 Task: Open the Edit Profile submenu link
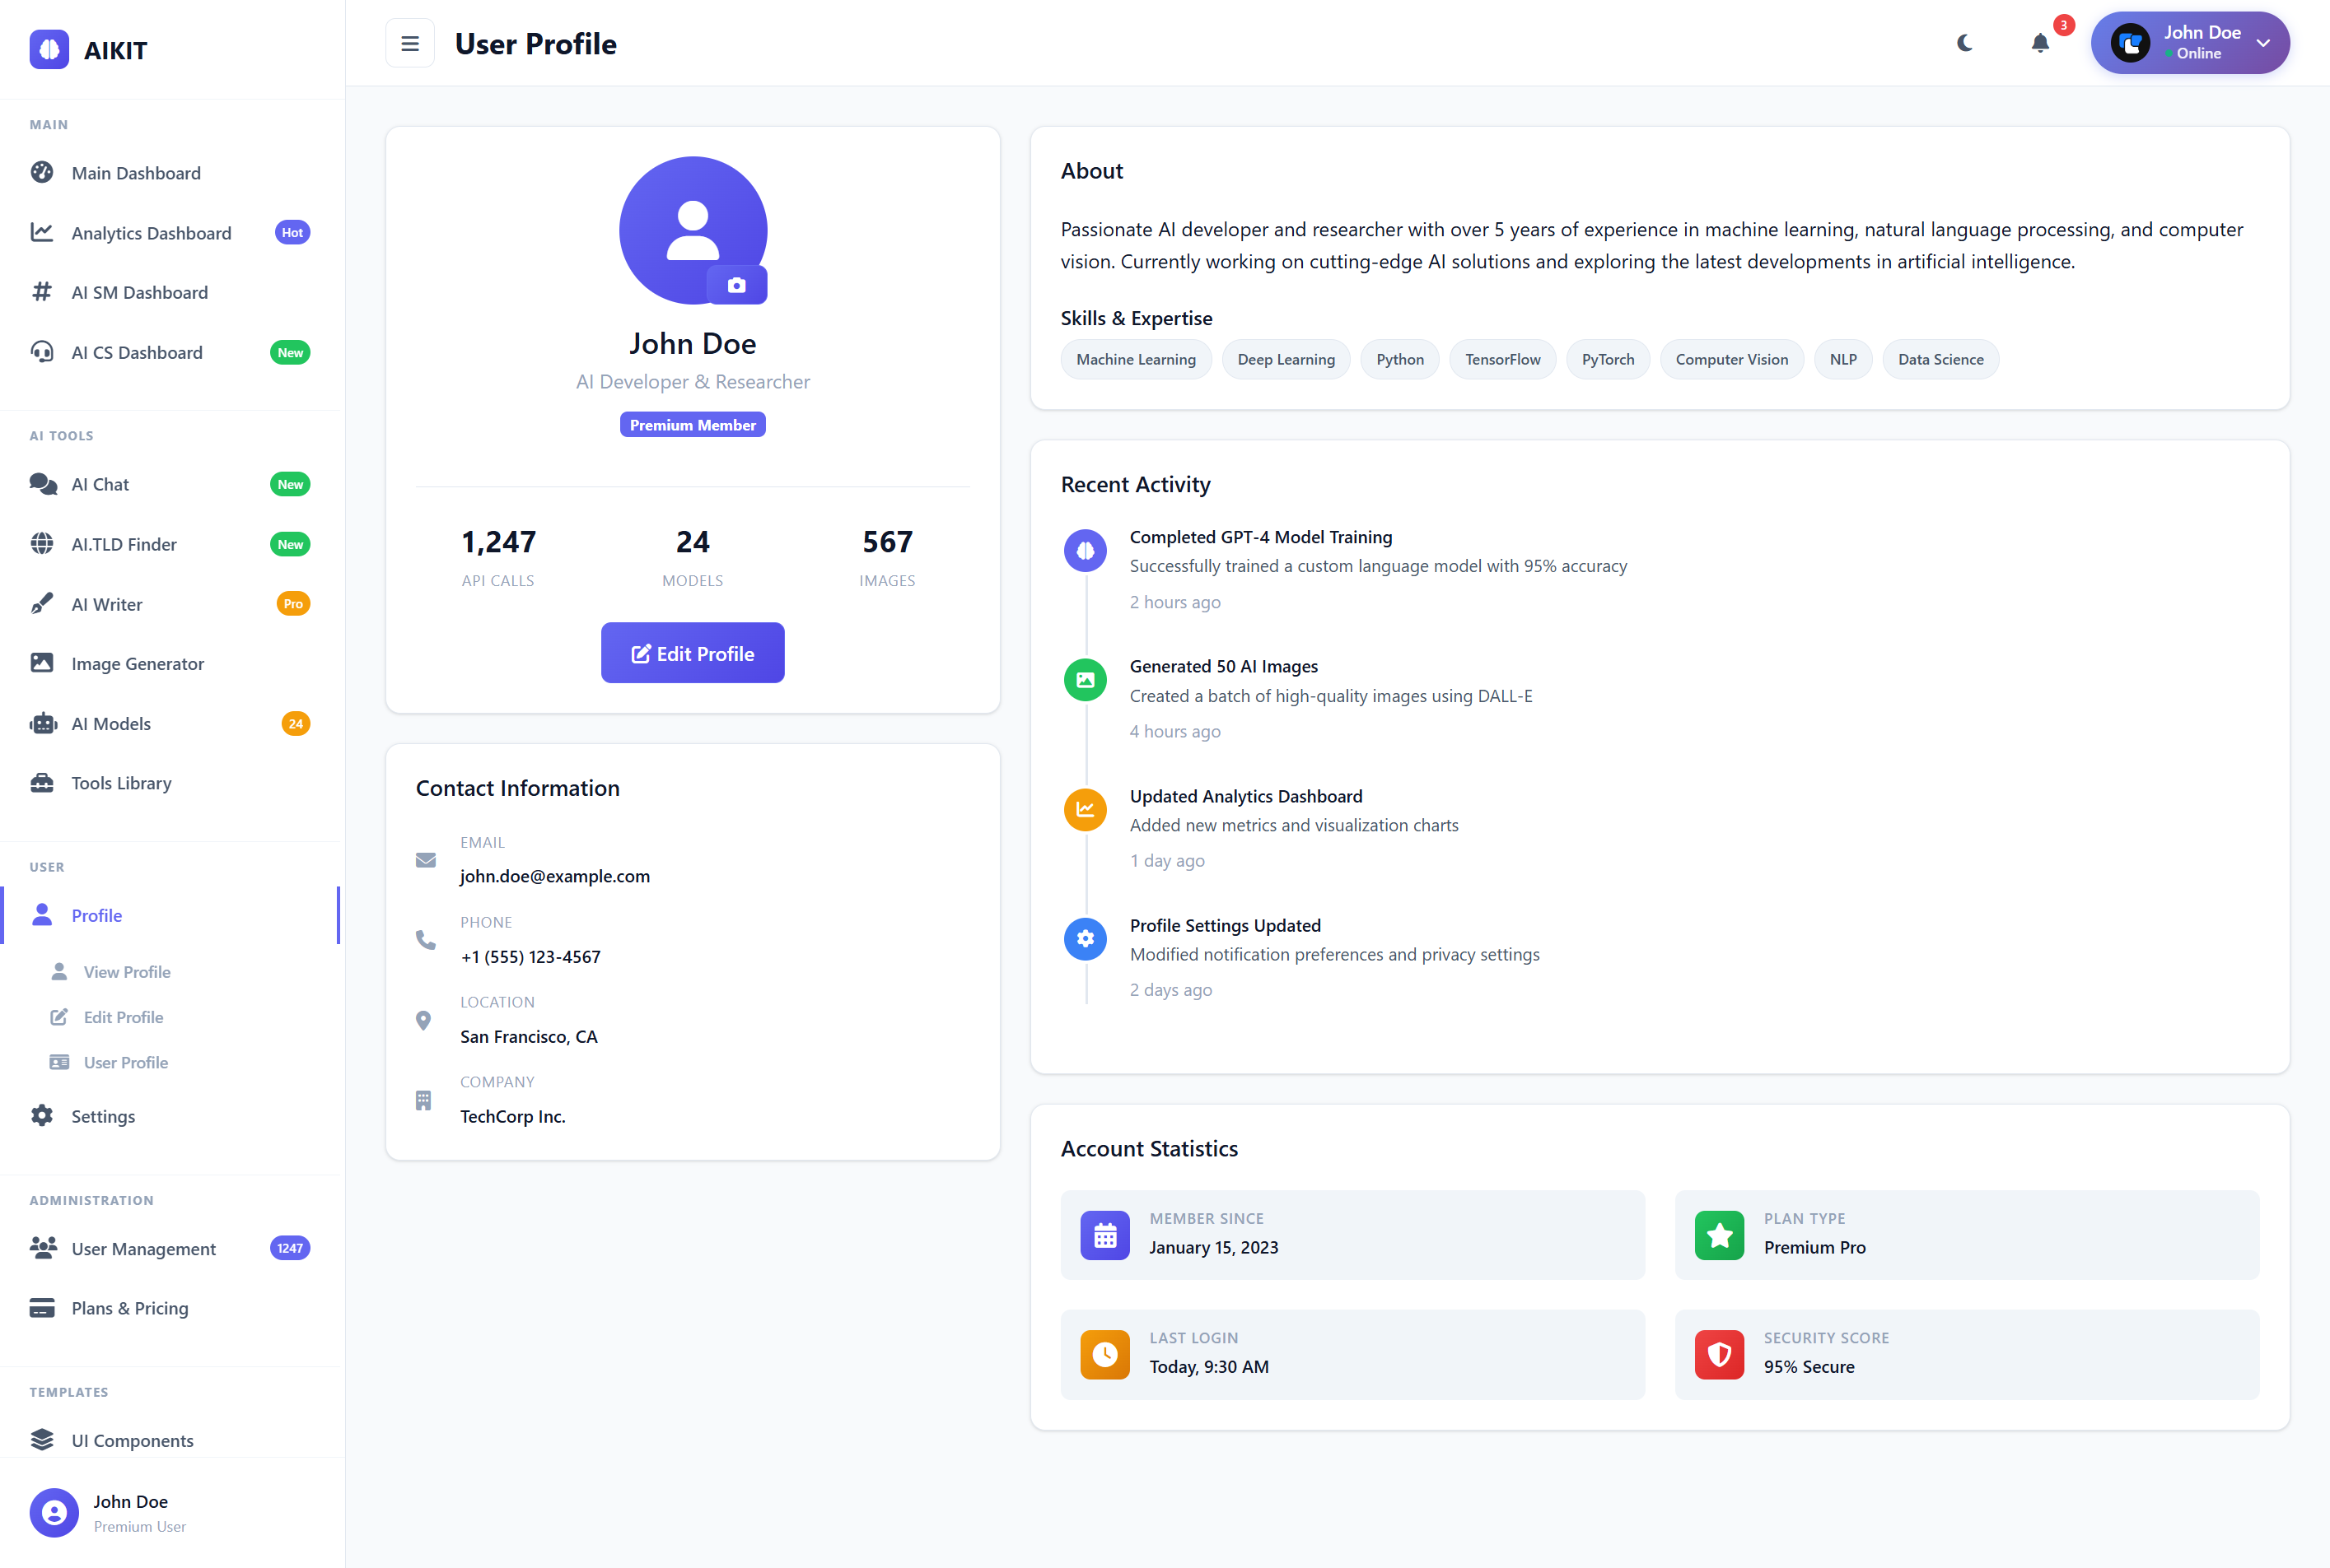point(123,1017)
